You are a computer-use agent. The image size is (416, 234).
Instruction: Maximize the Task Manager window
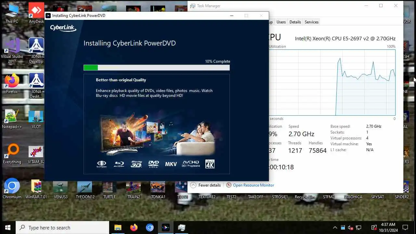coord(381,6)
